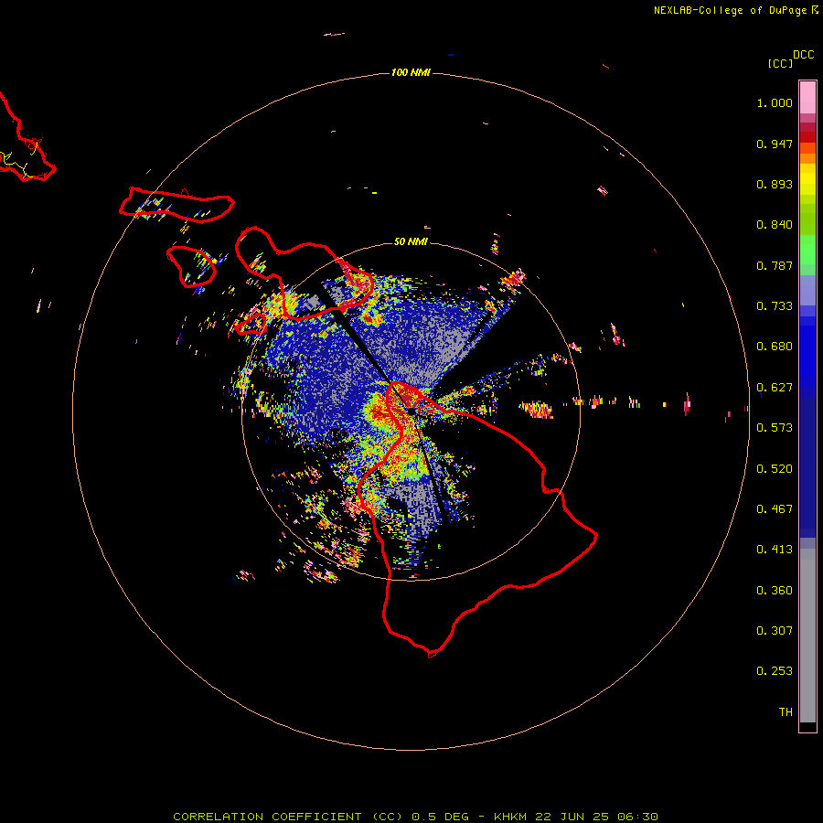Click the 22 JUN 25 date in caption
This screenshot has width=823, height=823.
(x=572, y=817)
